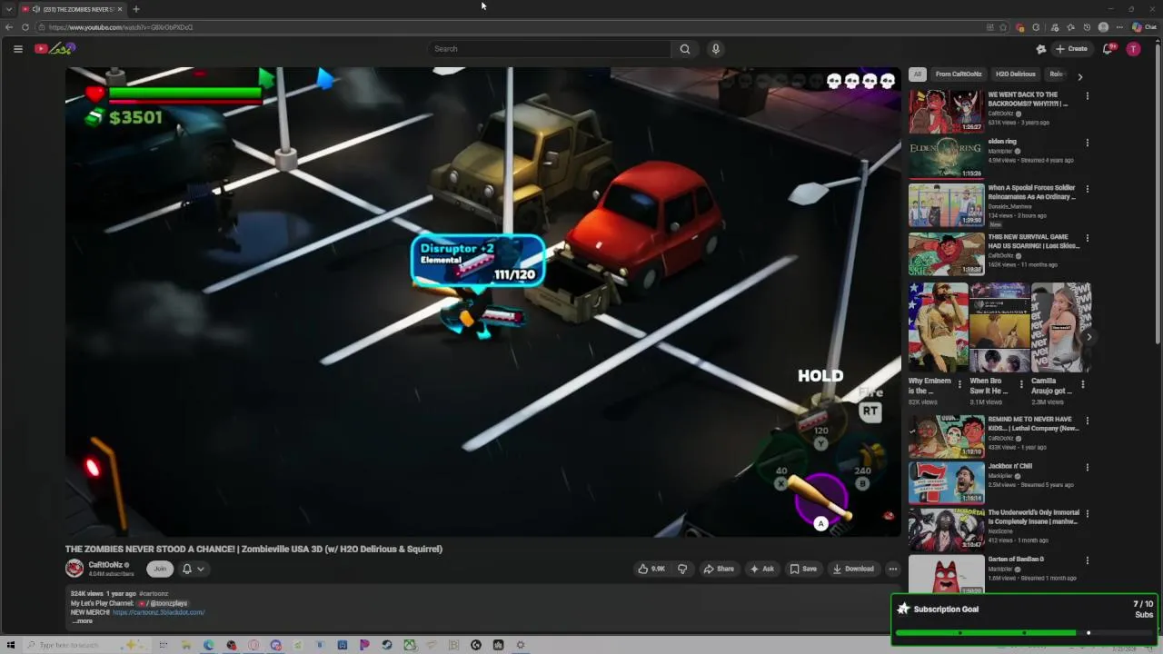The height and width of the screenshot is (654, 1163).
Task: Save the video with Save button
Action: [x=803, y=569]
